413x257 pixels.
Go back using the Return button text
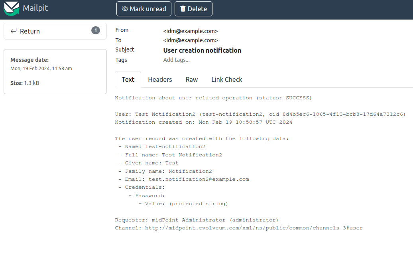click(x=30, y=31)
